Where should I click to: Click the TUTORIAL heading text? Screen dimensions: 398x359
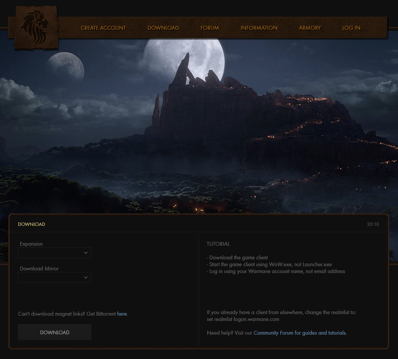point(218,244)
